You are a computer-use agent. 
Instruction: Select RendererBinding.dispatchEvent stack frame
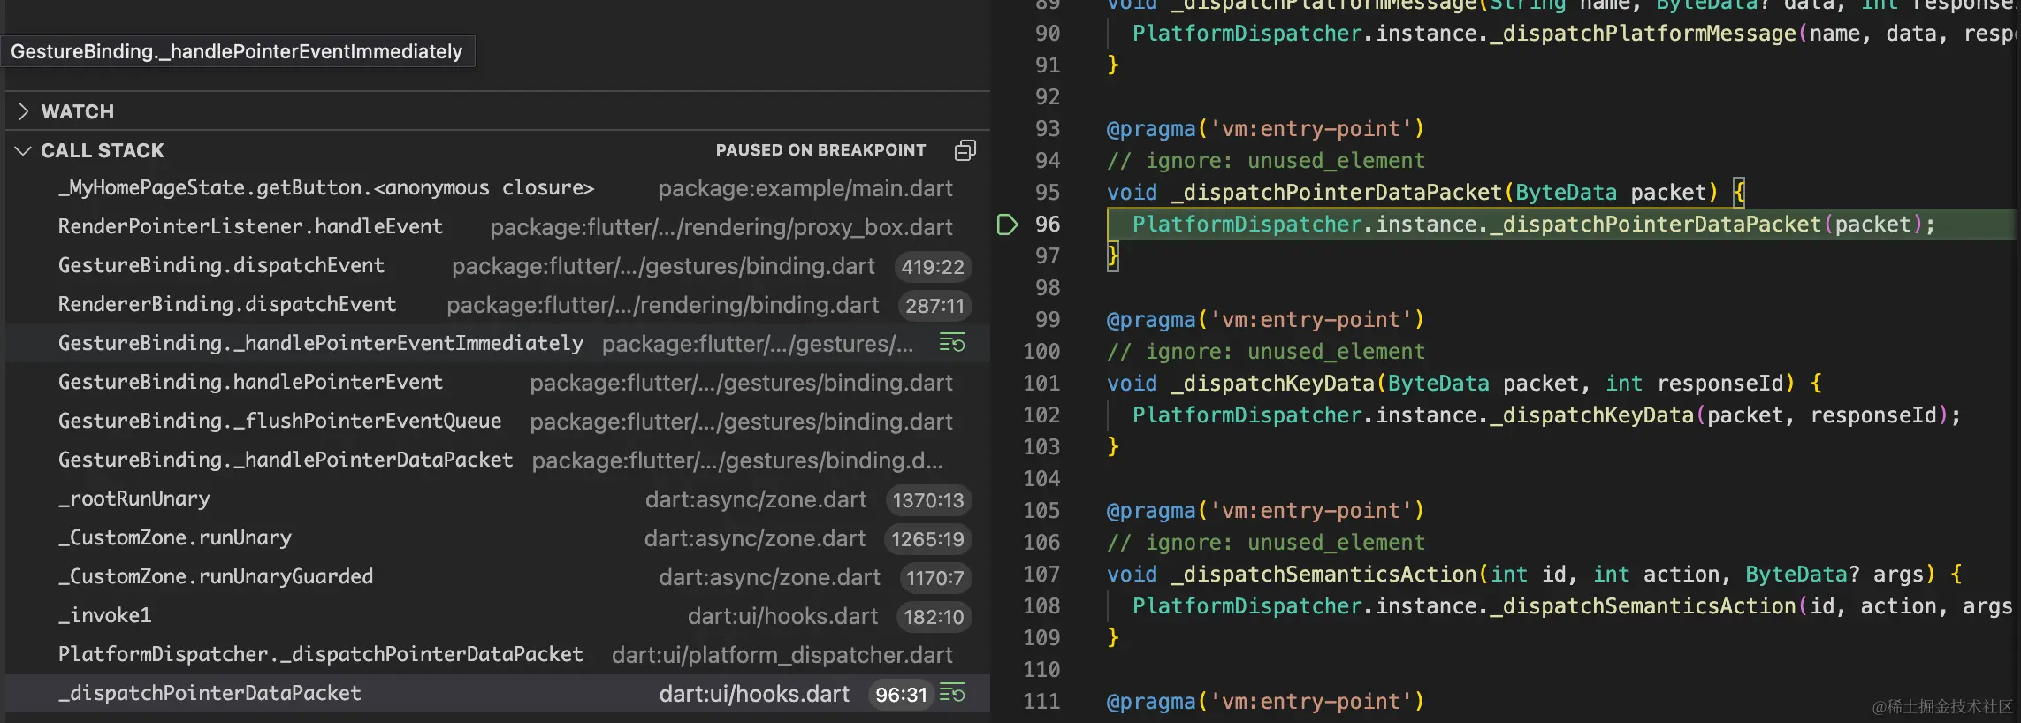point(498,305)
